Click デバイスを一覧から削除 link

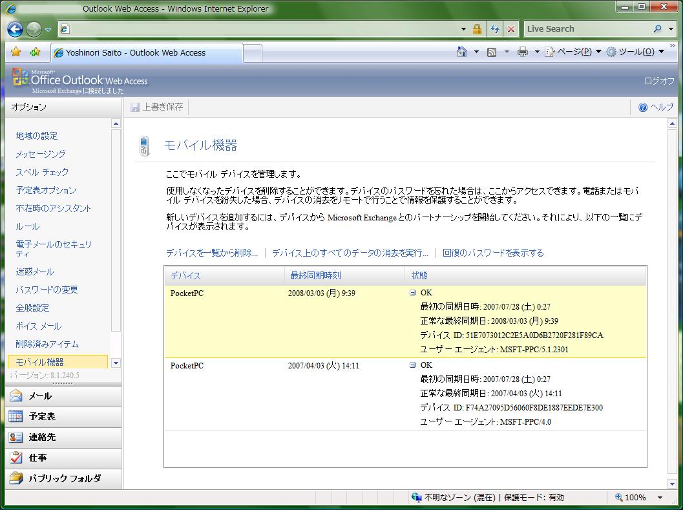click(x=212, y=253)
